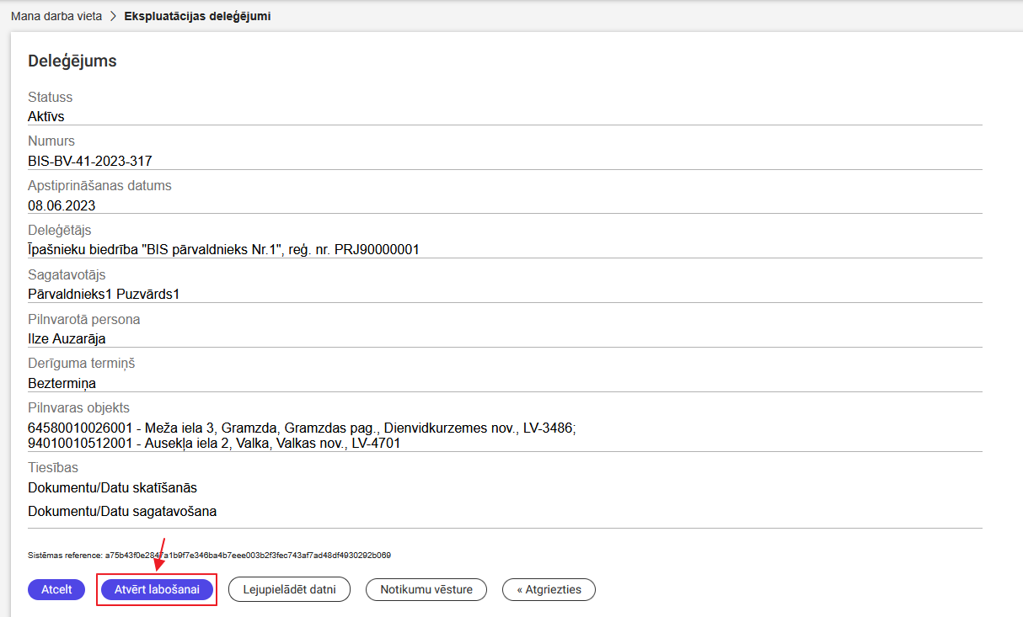1023x617 pixels.
Task: Click the validity term 'Beztermiņa'
Action: click(62, 383)
